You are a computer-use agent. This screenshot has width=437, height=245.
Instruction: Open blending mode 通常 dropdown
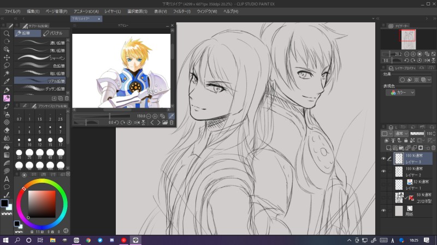401,134
